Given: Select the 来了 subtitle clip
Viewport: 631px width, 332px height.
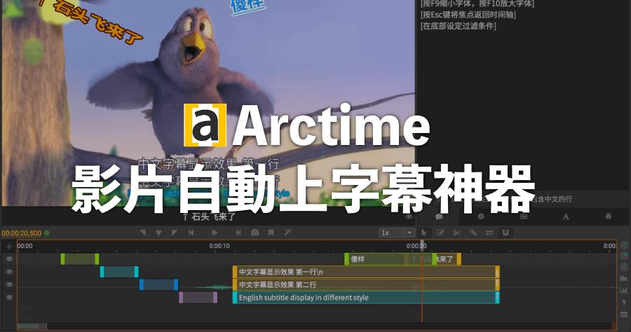Looking at the screenshot, I should pos(447,259).
